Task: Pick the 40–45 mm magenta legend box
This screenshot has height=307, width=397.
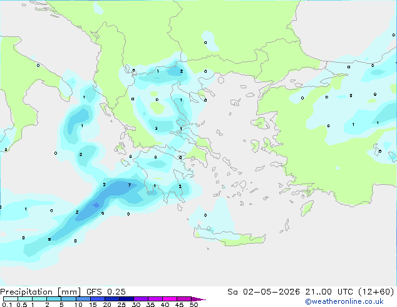Action: (x=170, y=299)
